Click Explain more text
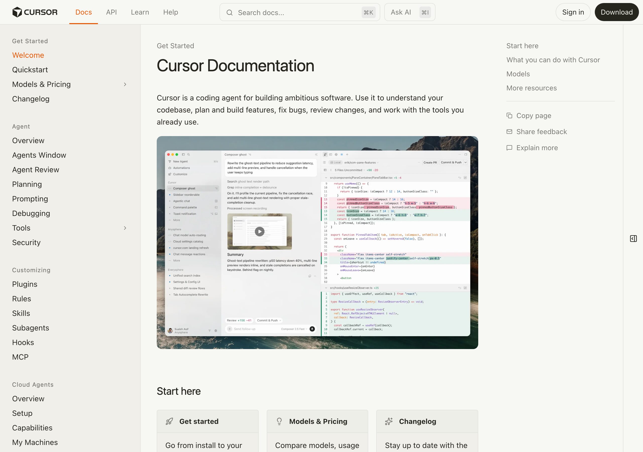Viewport: 643px width, 452px height. click(537, 148)
